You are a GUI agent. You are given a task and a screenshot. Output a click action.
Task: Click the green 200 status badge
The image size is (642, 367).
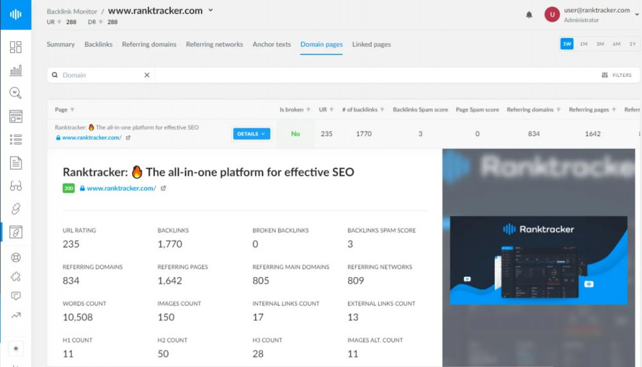pos(69,188)
